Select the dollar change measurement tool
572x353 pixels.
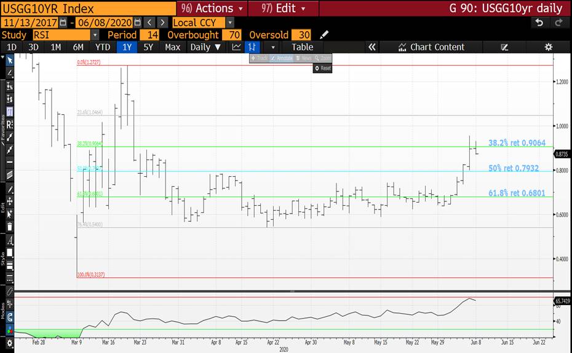click(10, 99)
